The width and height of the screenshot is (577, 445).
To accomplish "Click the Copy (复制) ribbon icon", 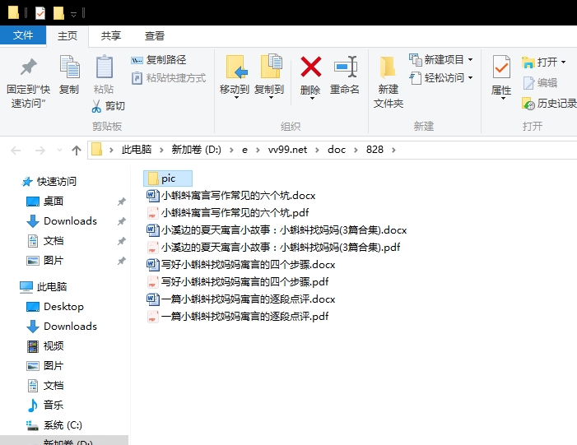I will click(69, 67).
